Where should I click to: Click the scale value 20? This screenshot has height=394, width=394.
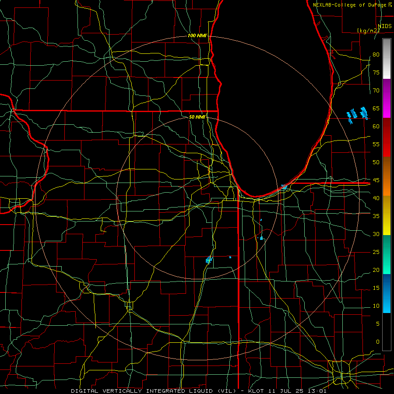point(376,270)
